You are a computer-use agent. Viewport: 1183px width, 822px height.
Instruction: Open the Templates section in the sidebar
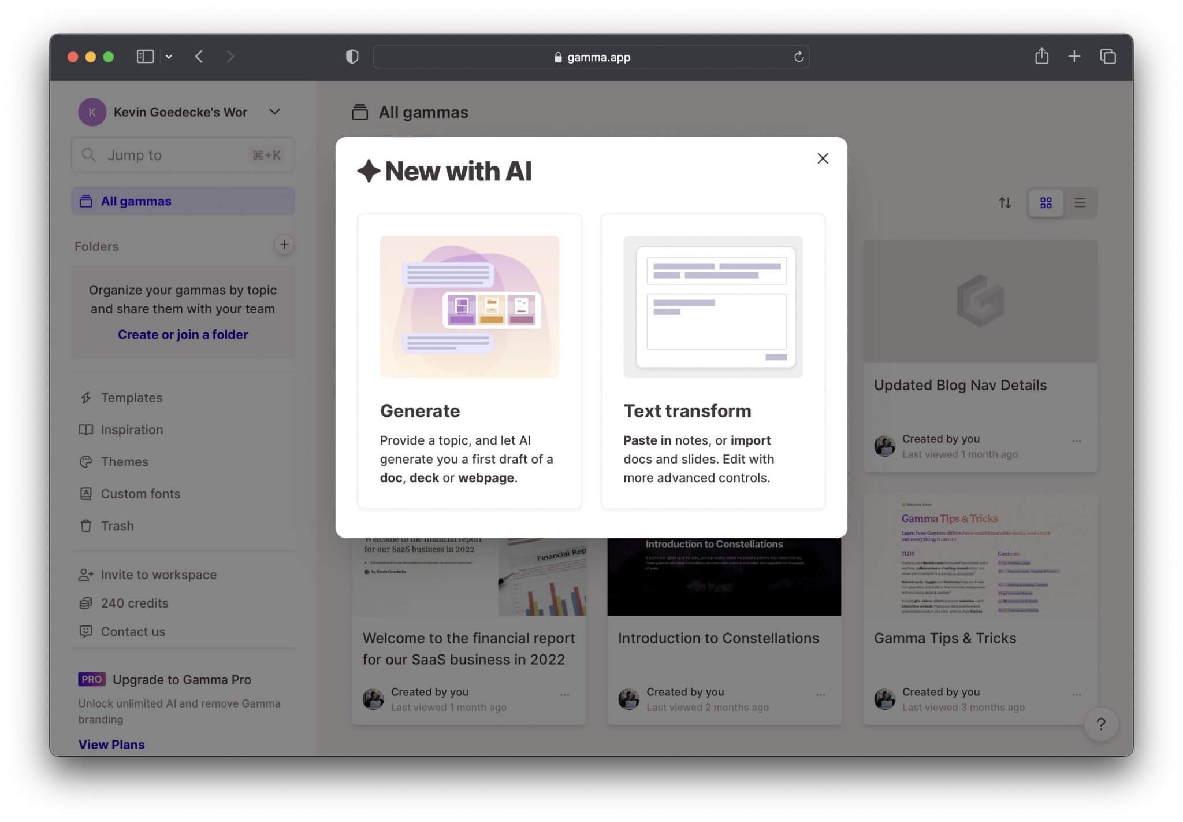point(131,398)
